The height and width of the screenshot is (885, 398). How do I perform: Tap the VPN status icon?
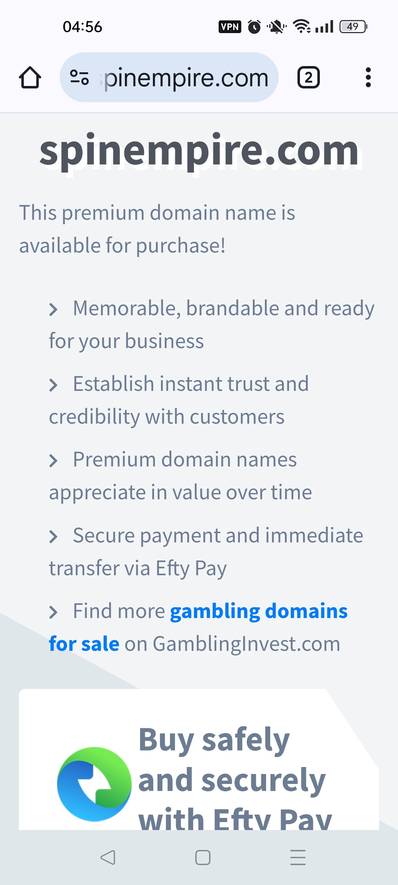230,27
